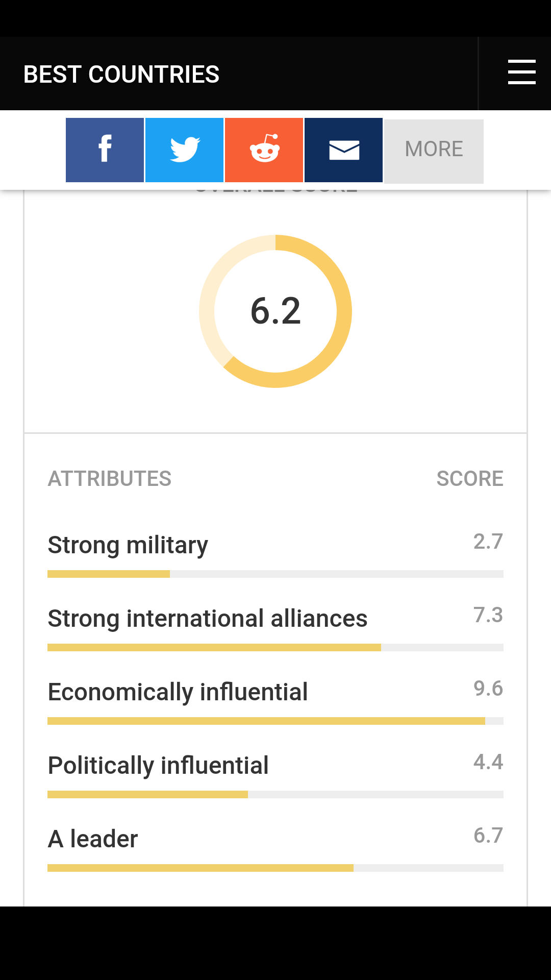Click the Economically influential progress bar
Image resolution: width=551 pixels, height=980 pixels.
pos(275,721)
